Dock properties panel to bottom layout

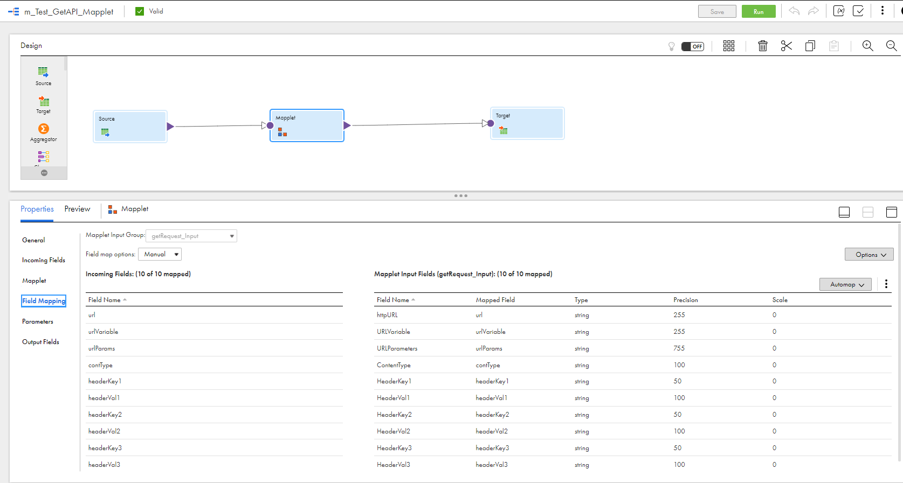click(x=844, y=212)
